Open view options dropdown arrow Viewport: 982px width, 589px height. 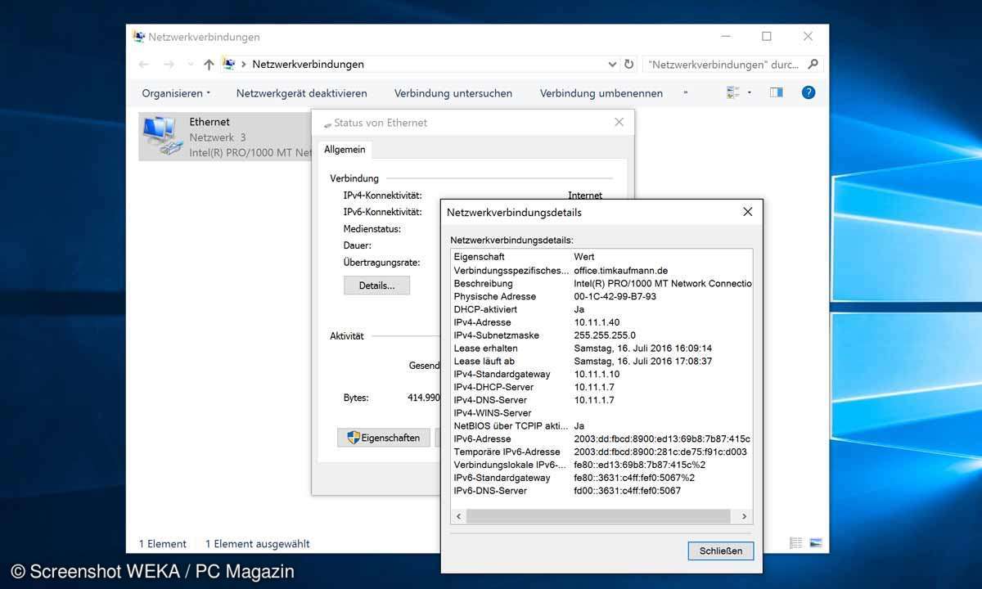750,93
